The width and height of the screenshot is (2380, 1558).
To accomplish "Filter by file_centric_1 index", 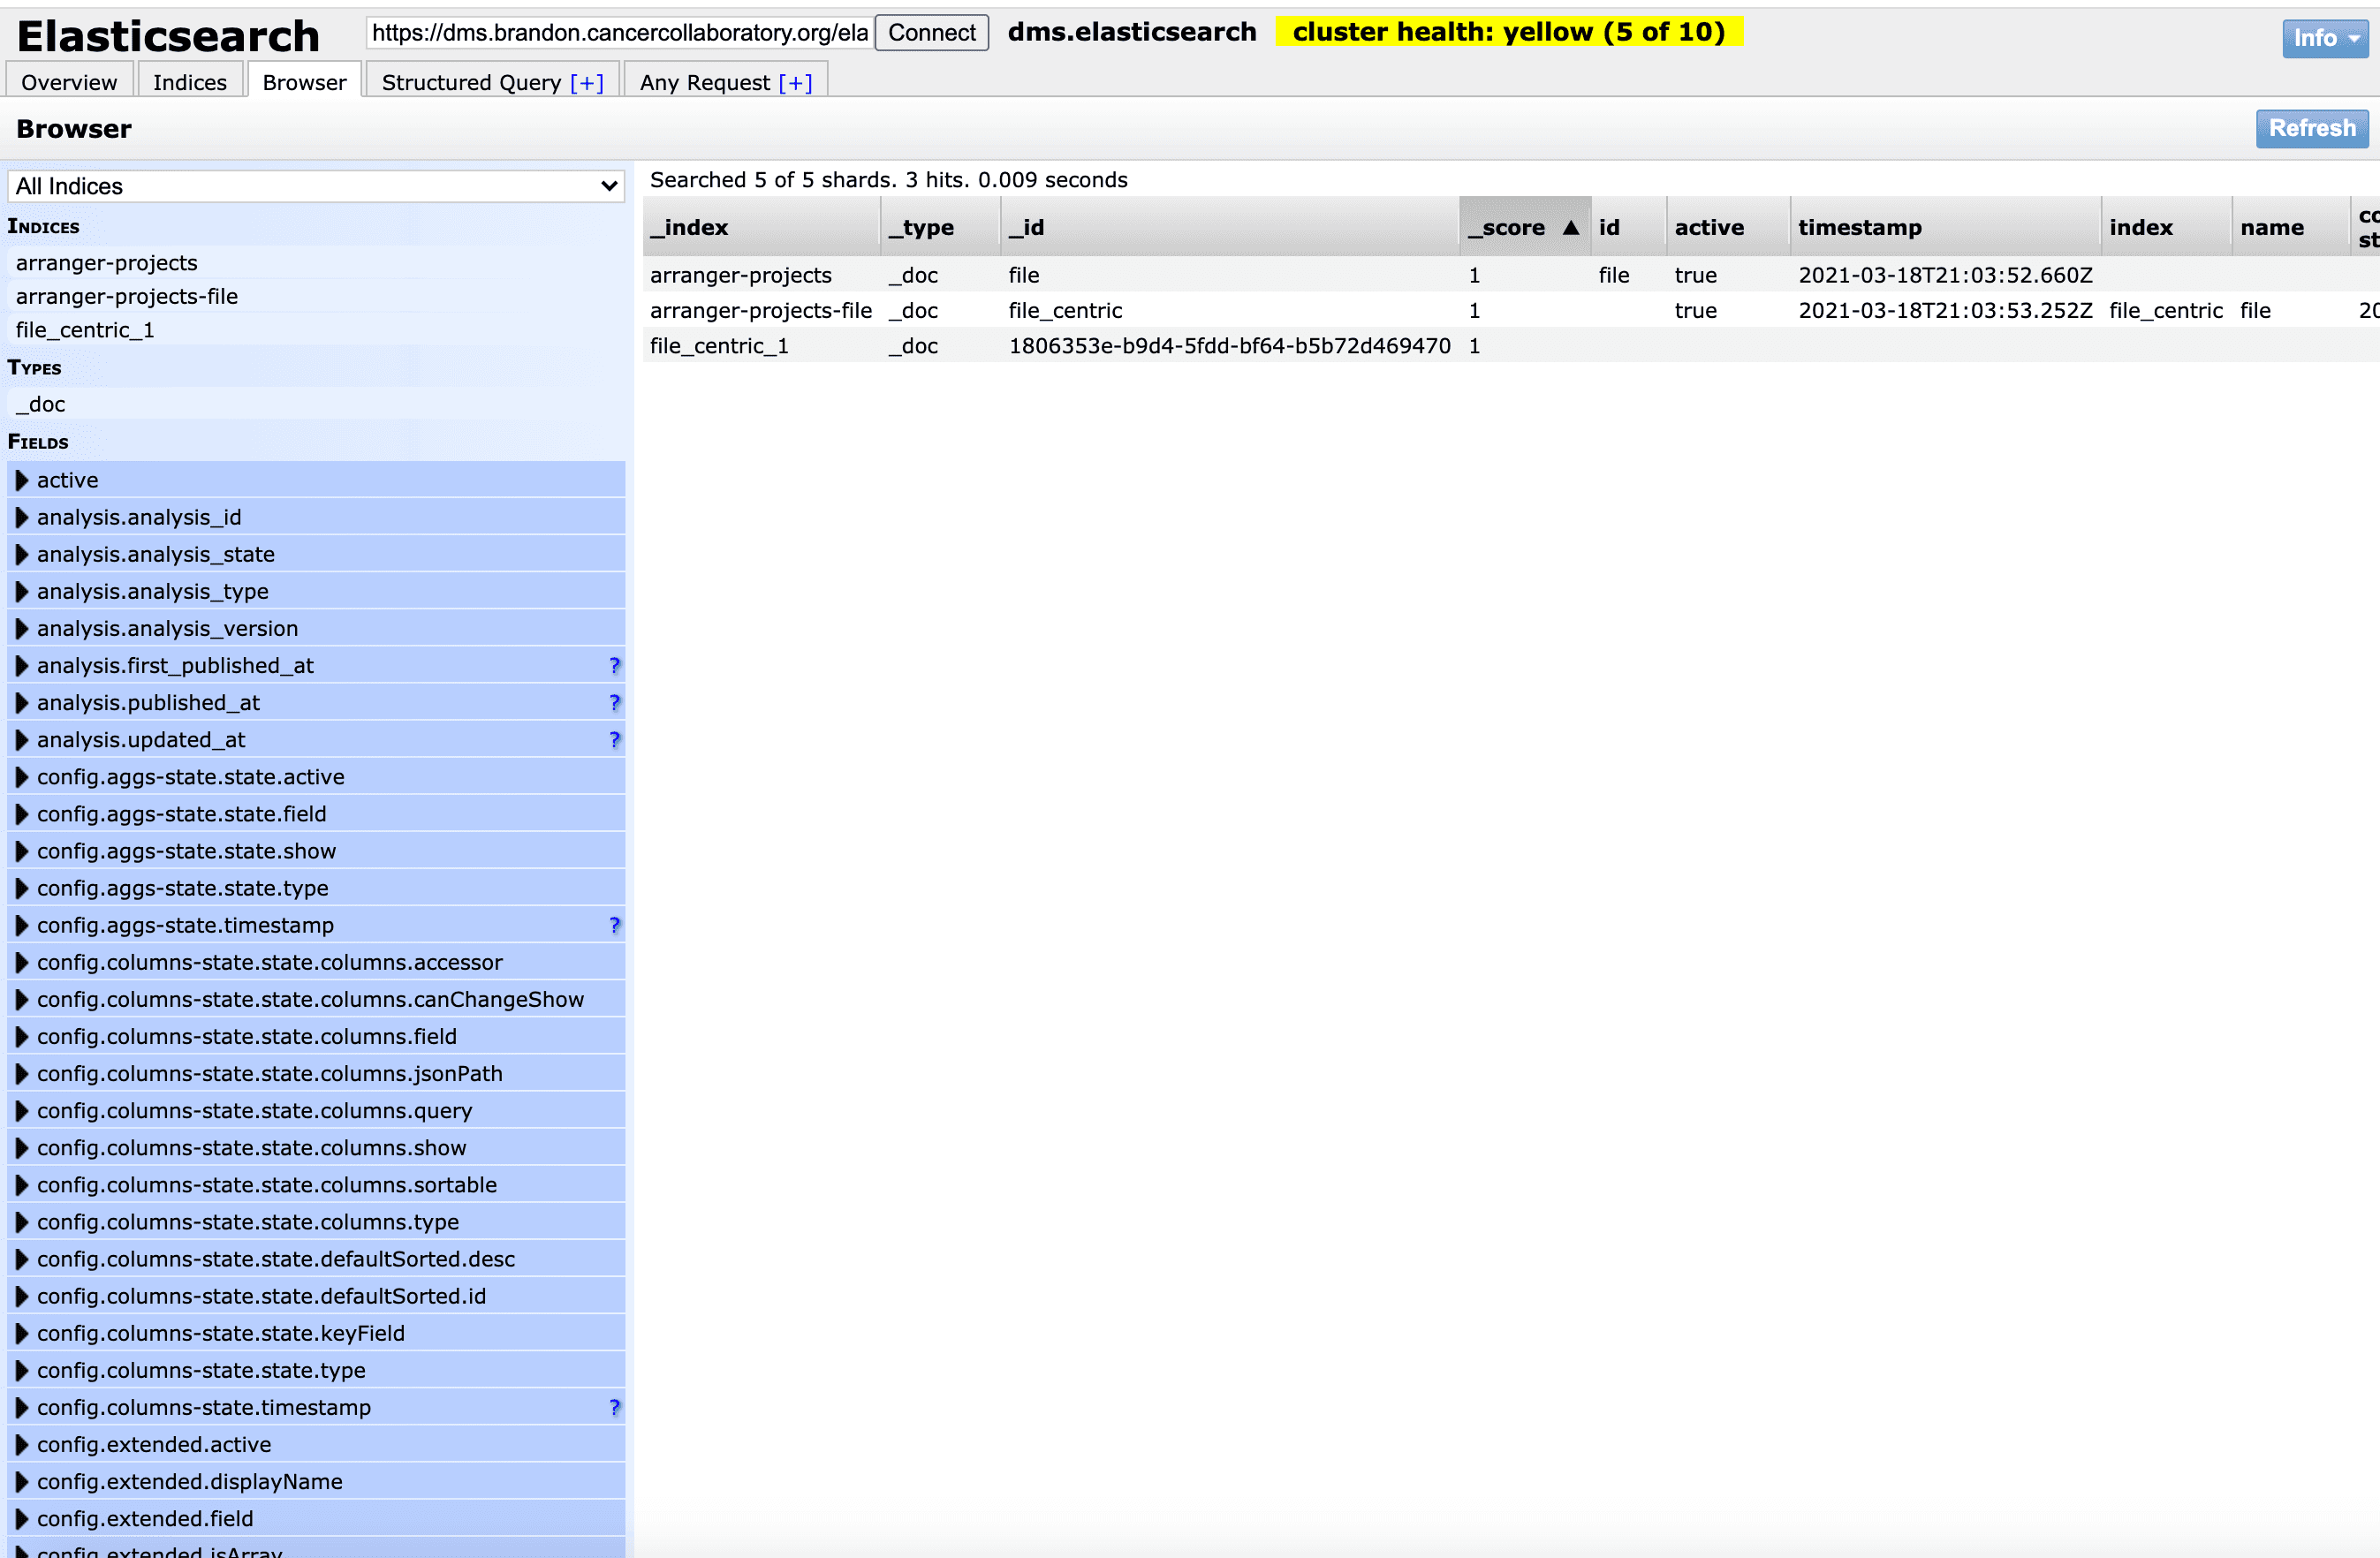I will (316, 330).
